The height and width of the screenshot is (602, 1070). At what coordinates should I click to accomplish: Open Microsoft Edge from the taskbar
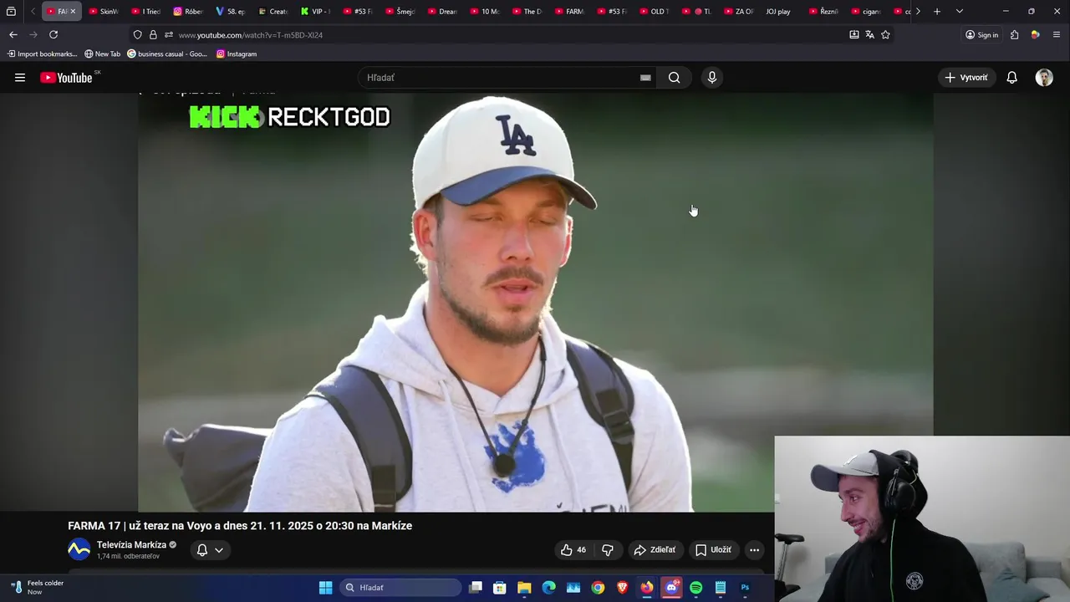(548, 588)
